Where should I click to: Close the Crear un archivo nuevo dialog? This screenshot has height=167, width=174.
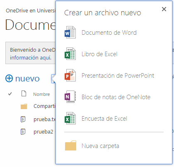coord(164,9)
